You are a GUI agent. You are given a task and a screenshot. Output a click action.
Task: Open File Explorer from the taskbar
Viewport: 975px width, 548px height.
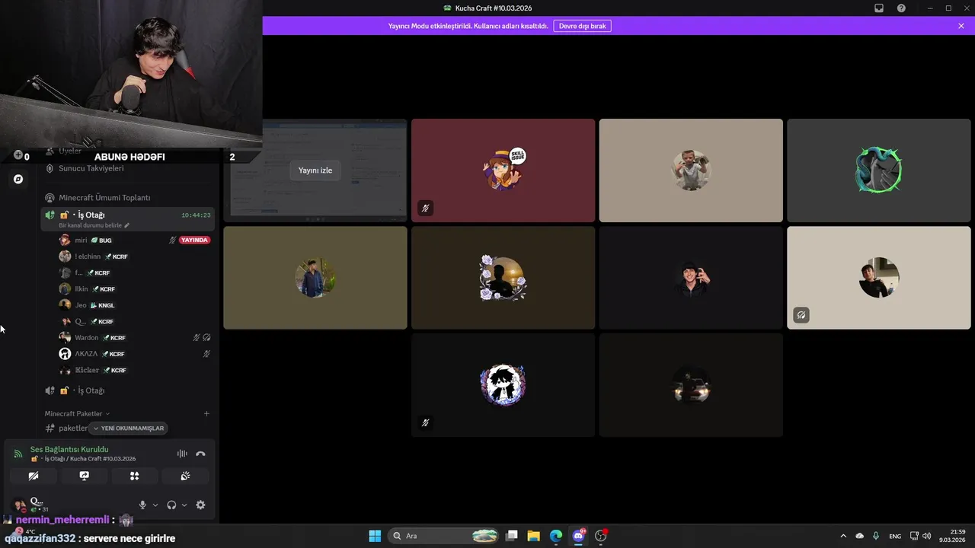[534, 536]
